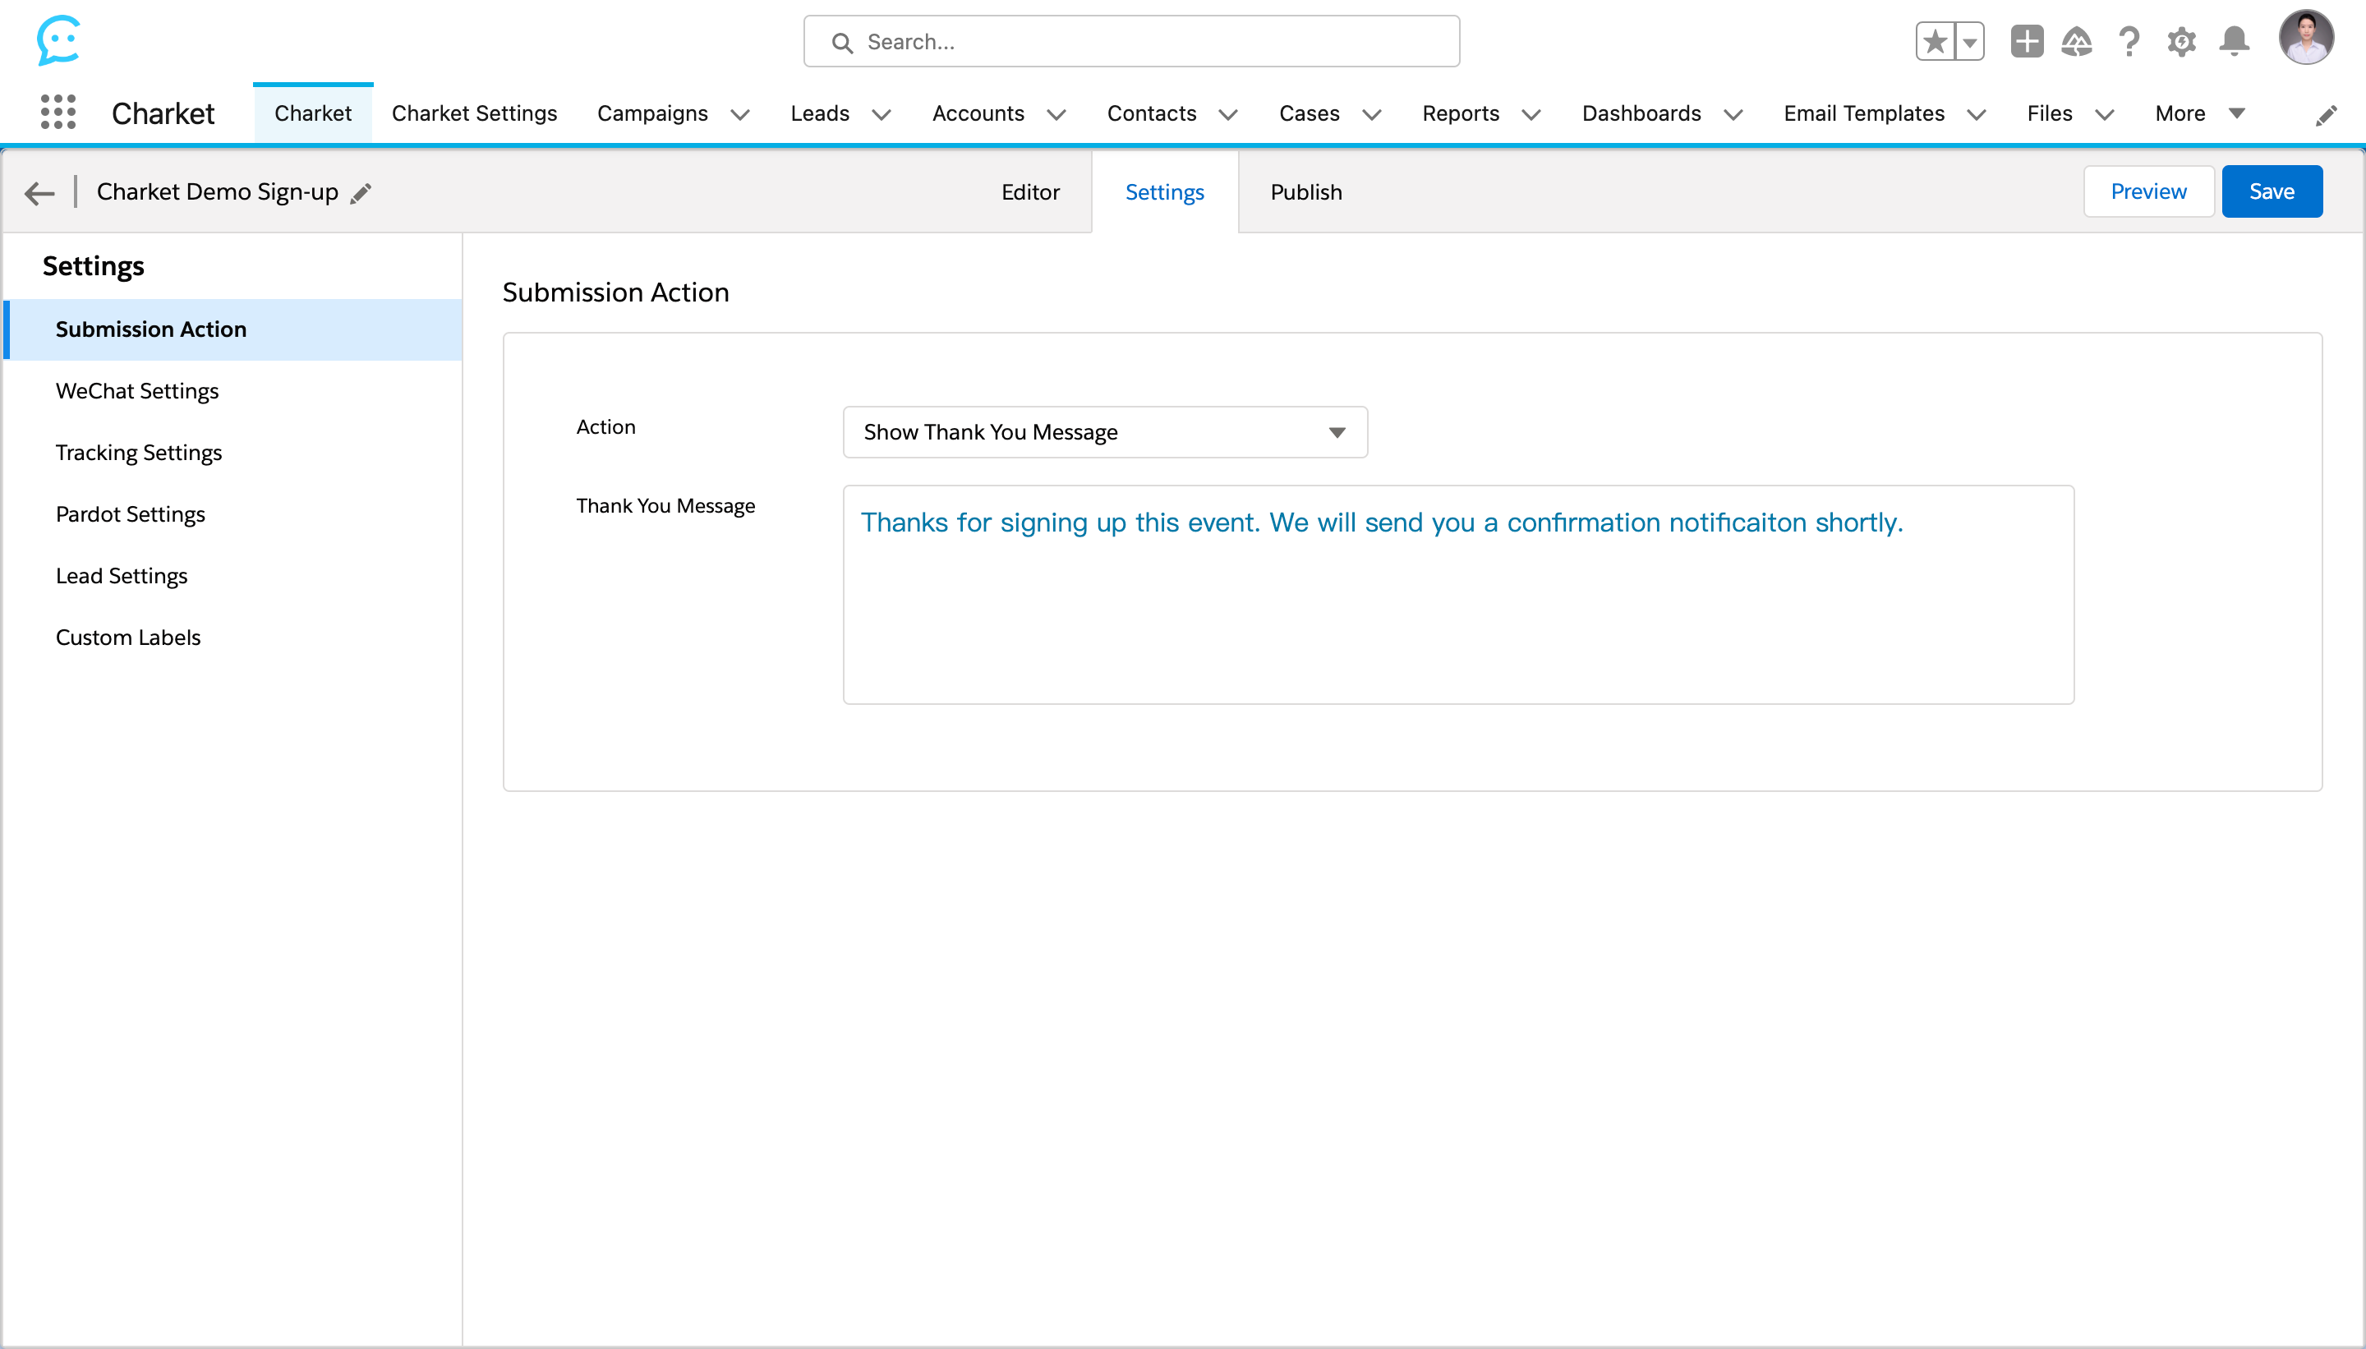
Task: Click the Charket app name label
Action: click(163, 113)
